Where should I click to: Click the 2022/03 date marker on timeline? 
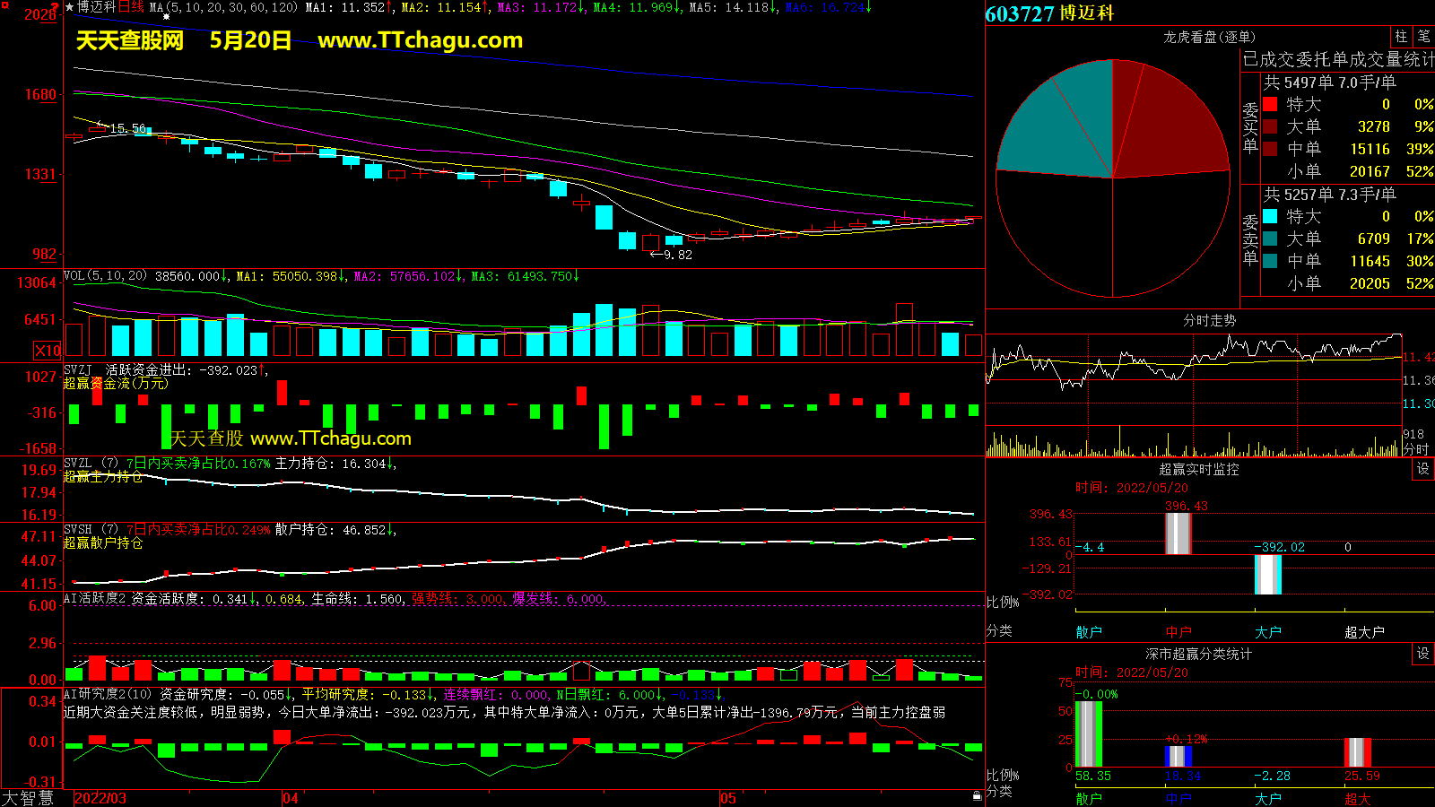point(100,798)
